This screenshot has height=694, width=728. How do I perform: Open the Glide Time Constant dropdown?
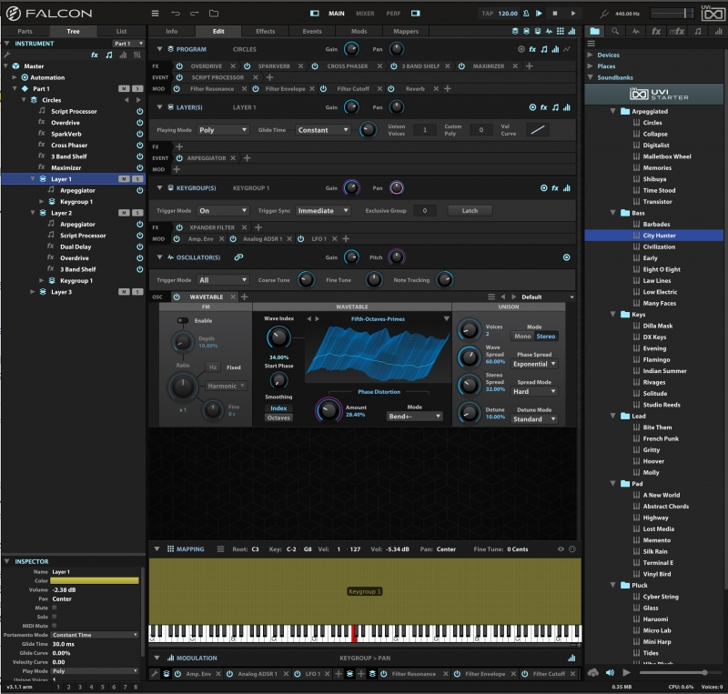tap(323, 130)
